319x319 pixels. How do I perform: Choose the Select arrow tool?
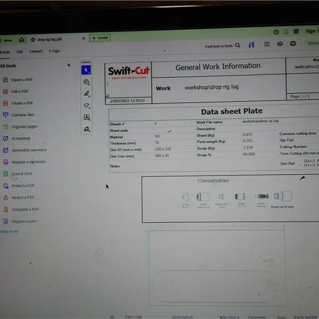86,70
